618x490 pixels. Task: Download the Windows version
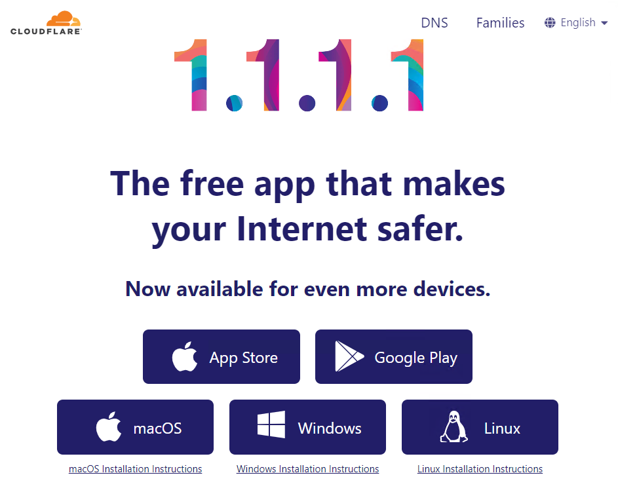click(307, 427)
